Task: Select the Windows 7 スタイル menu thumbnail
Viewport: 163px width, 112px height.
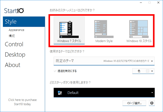Action: [x=69, y=30]
